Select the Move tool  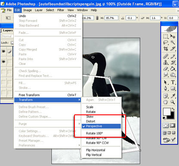173,36
